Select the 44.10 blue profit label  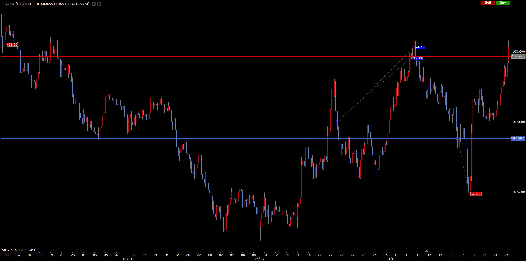(420, 47)
